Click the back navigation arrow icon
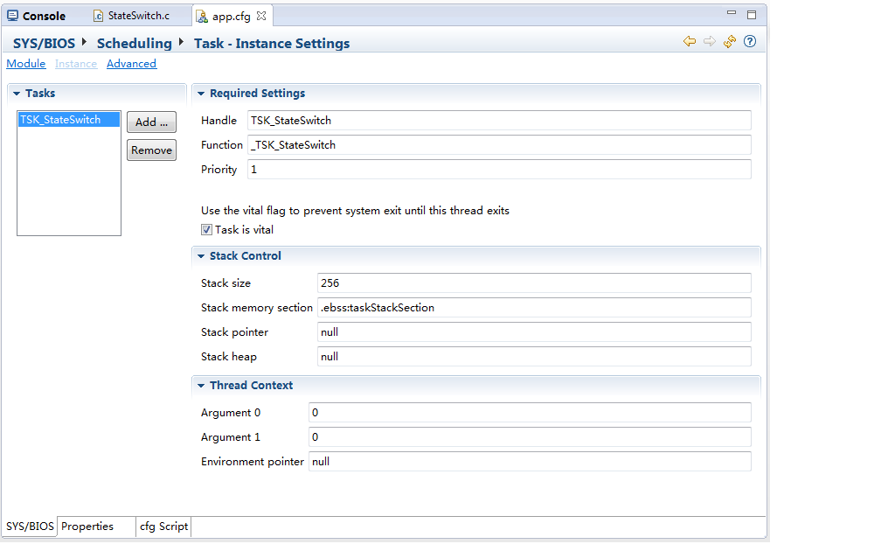The width and height of the screenshot is (881, 551). coord(689,42)
